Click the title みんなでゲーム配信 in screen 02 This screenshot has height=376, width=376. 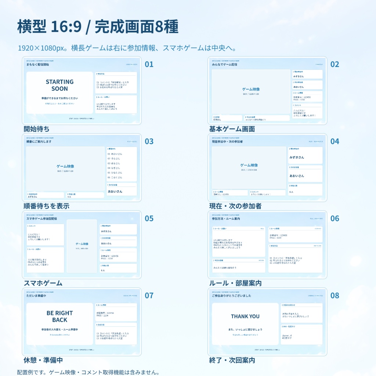[224, 65]
